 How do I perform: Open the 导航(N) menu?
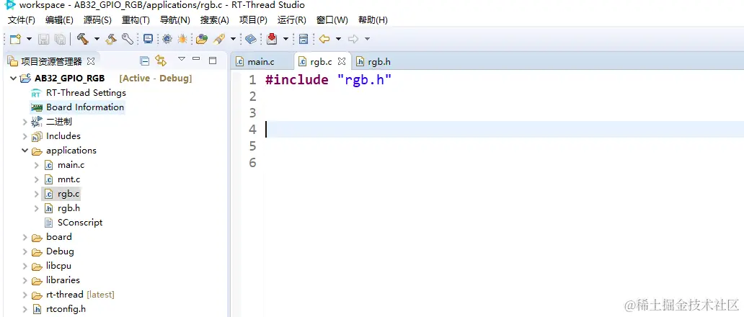pos(174,20)
